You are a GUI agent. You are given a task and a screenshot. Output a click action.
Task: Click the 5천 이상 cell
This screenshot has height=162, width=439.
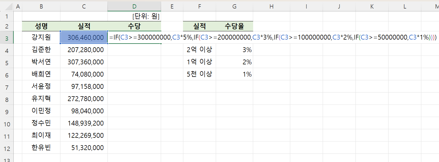pyautogui.click(x=200, y=74)
